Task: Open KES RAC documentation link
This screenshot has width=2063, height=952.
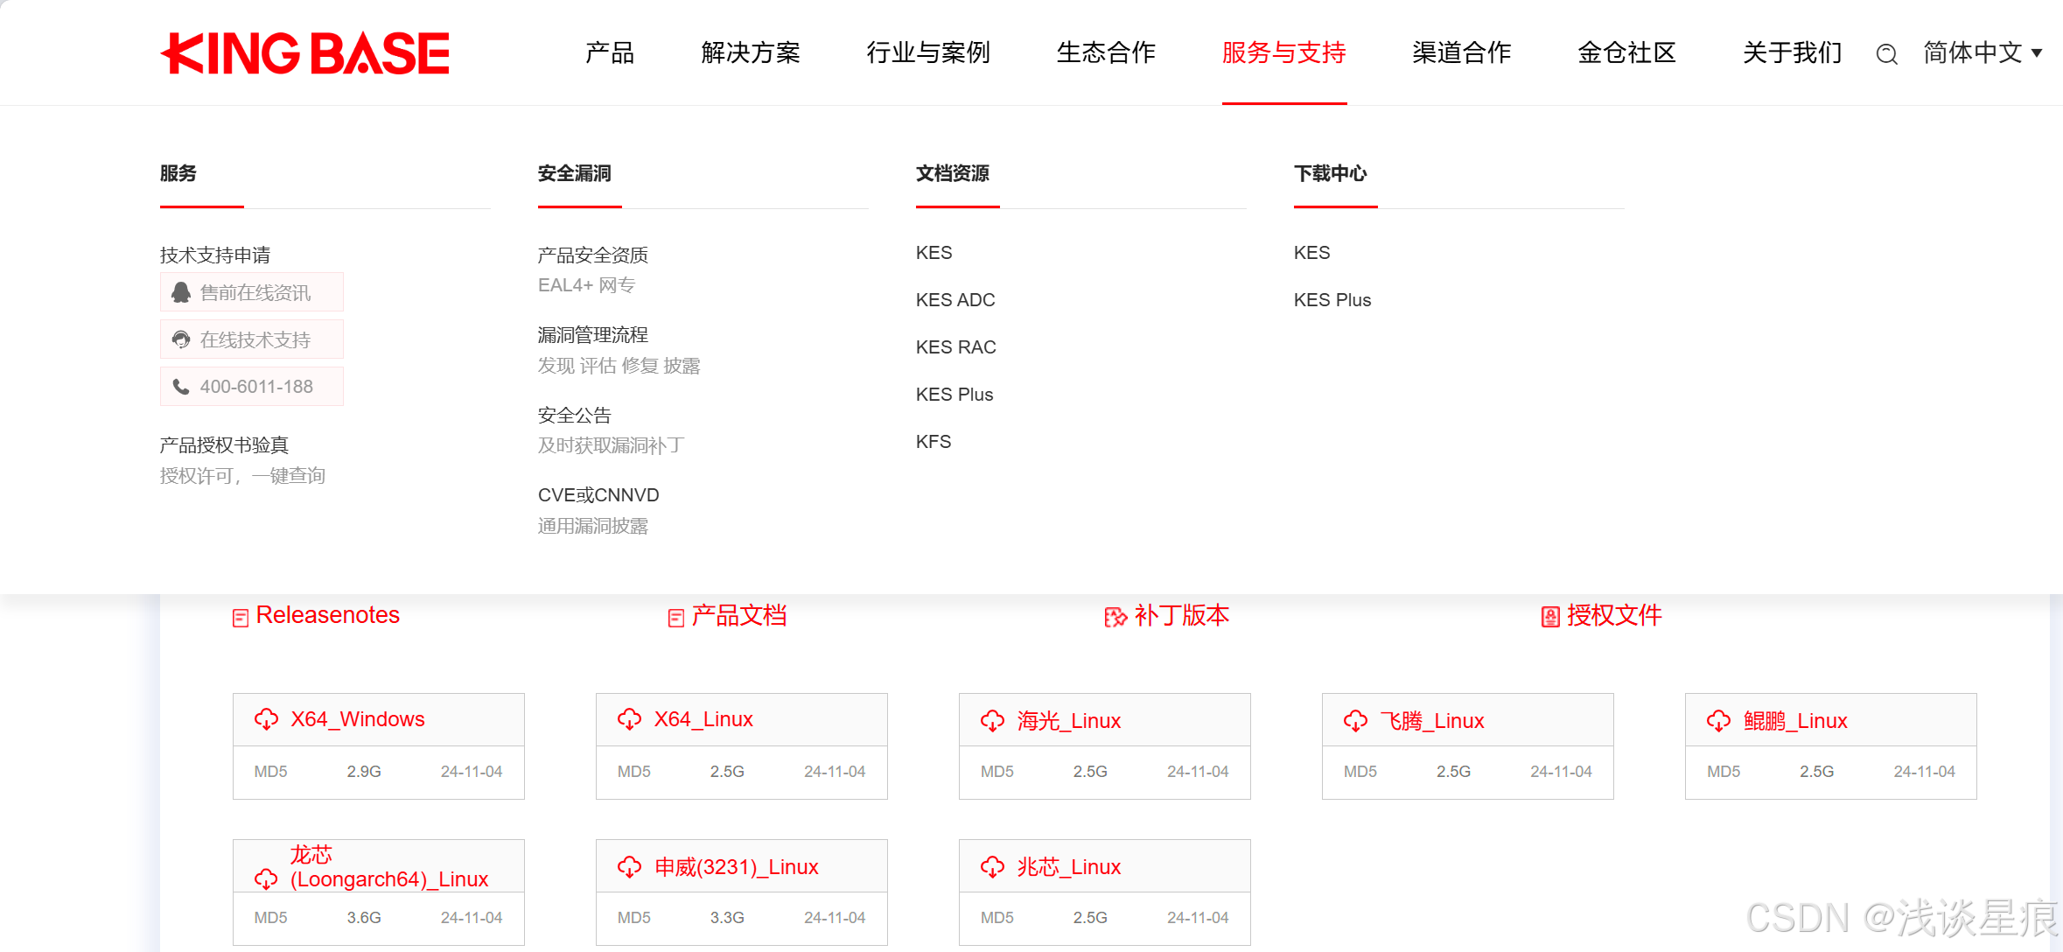Action: 956,347
